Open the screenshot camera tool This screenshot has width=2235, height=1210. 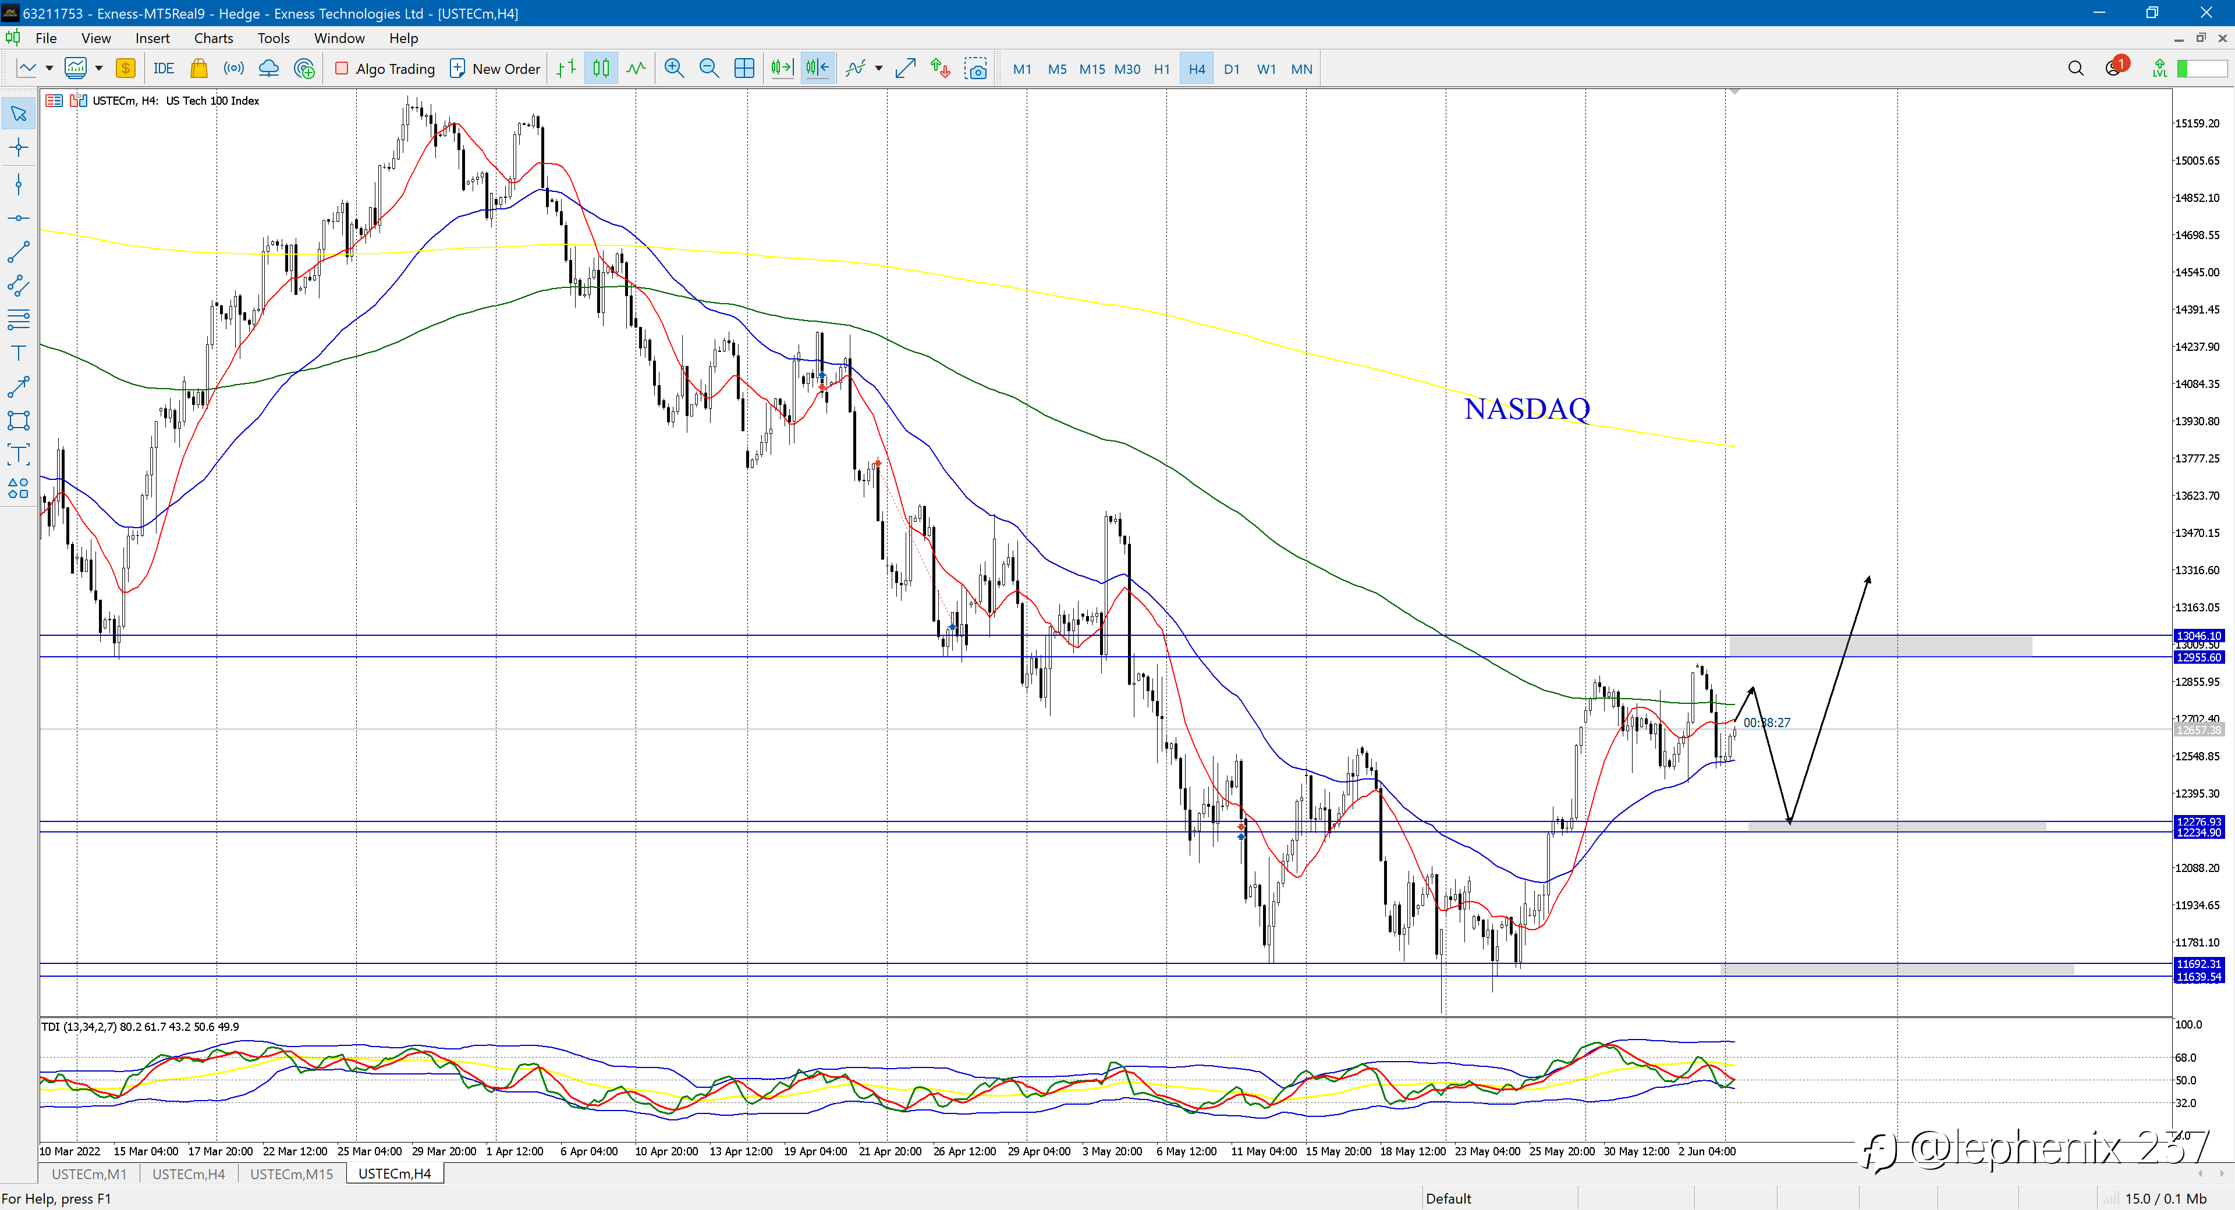click(976, 69)
